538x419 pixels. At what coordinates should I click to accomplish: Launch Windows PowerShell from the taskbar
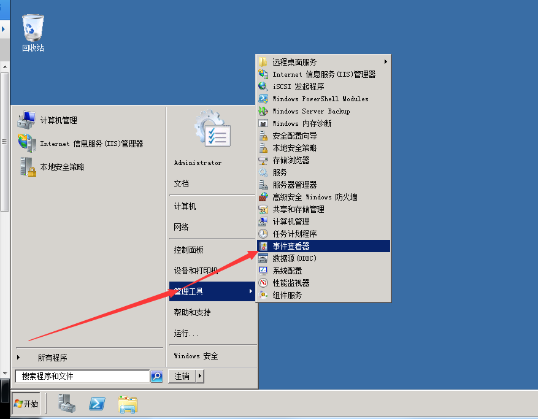pos(97,403)
